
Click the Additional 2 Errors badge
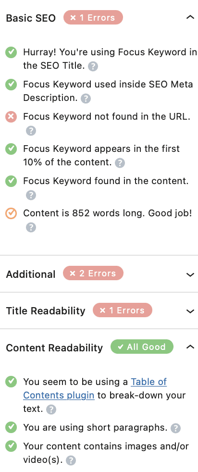93,273
